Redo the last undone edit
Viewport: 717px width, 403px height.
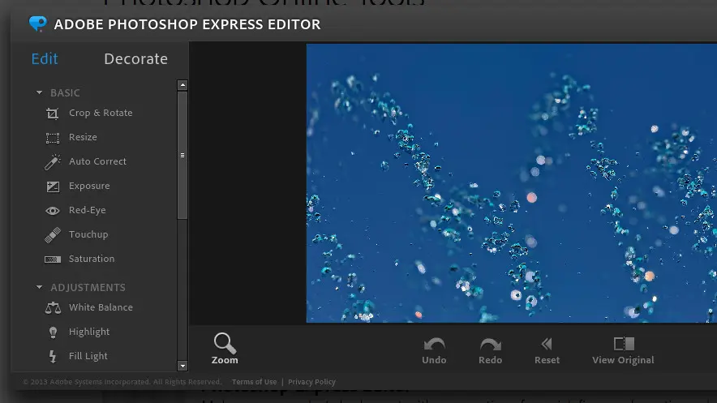tap(490, 351)
